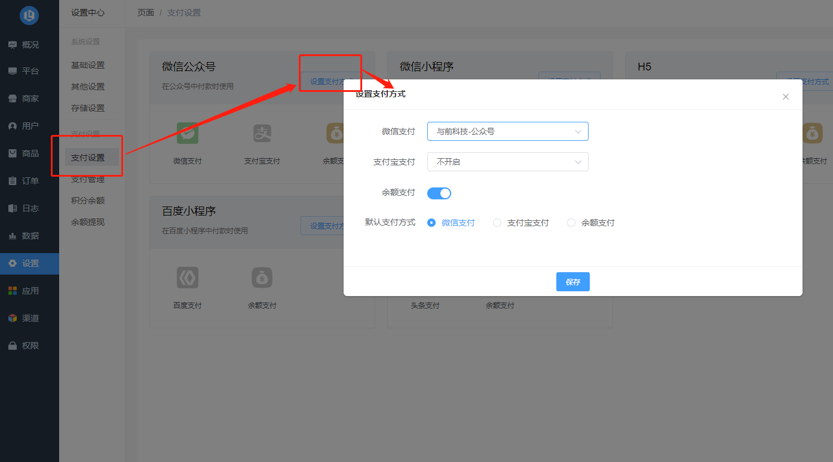Select the 用户 person icon in the sidebar
This screenshot has height=462, width=833.
pyautogui.click(x=12, y=126)
